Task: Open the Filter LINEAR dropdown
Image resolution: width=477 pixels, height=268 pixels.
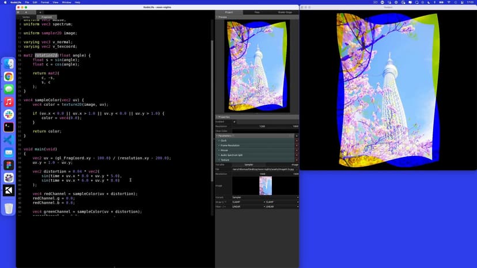Action: [247, 207]
